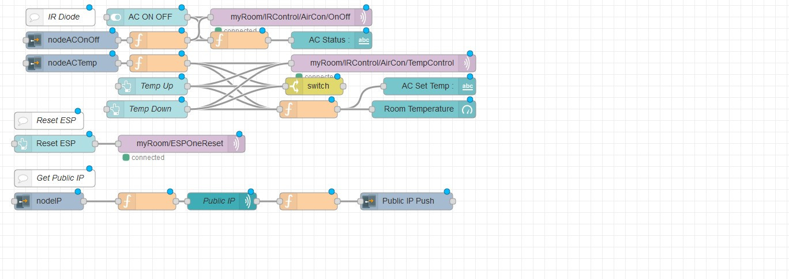Select the nodeIP label
Screen dimensions: 789x279
pos(49,201)
